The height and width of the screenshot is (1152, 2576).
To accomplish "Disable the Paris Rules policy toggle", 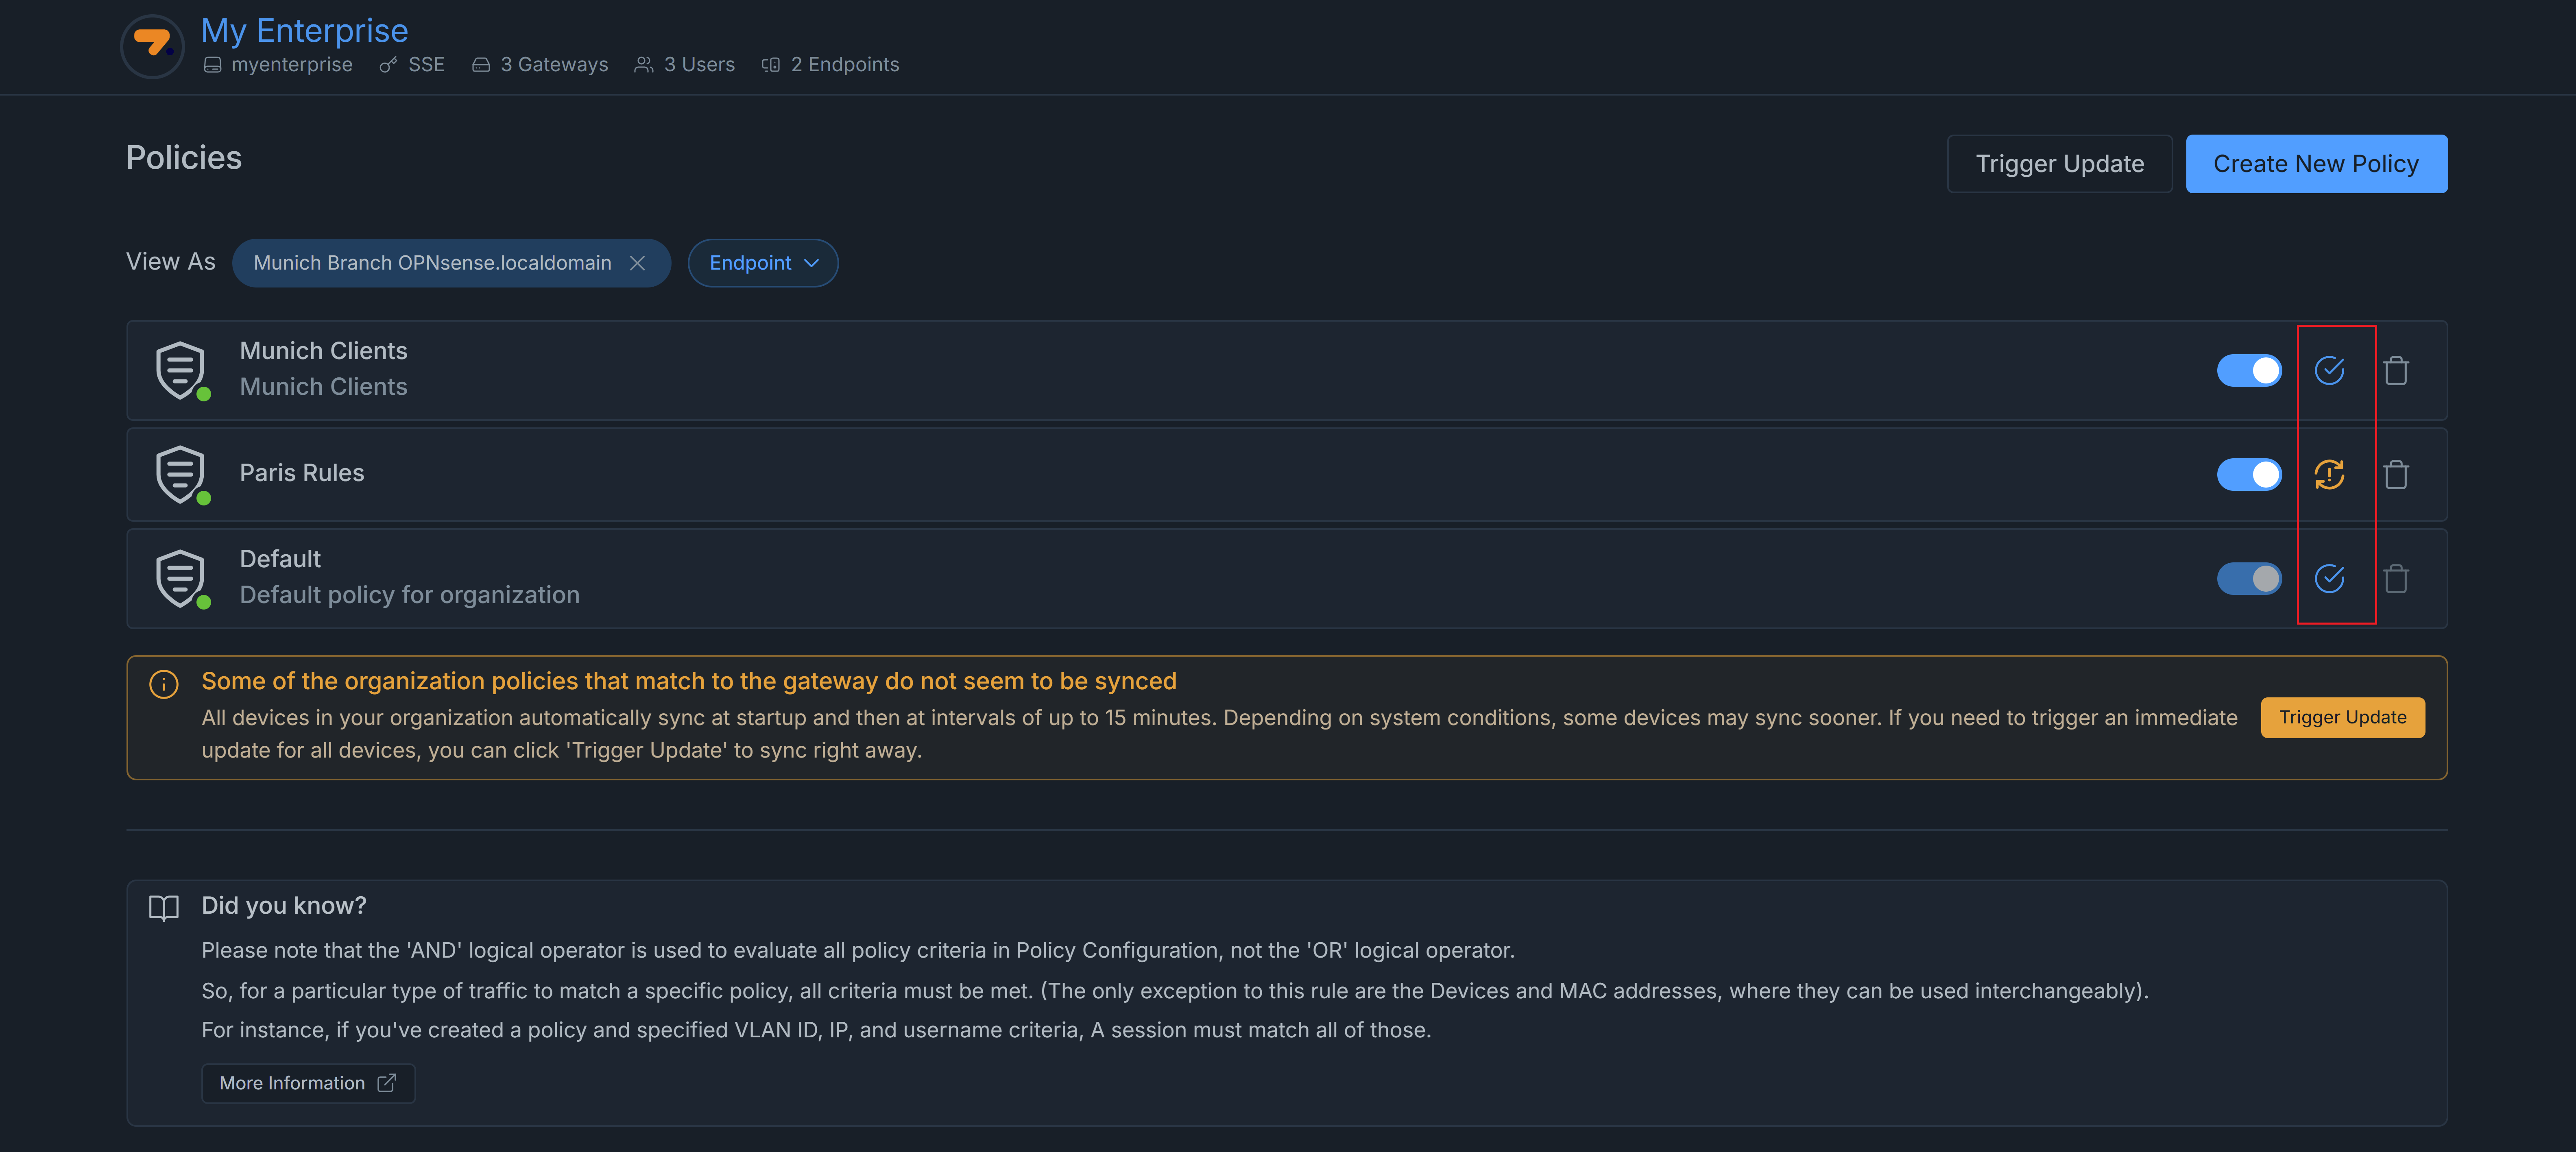I will click(2249, 474).
